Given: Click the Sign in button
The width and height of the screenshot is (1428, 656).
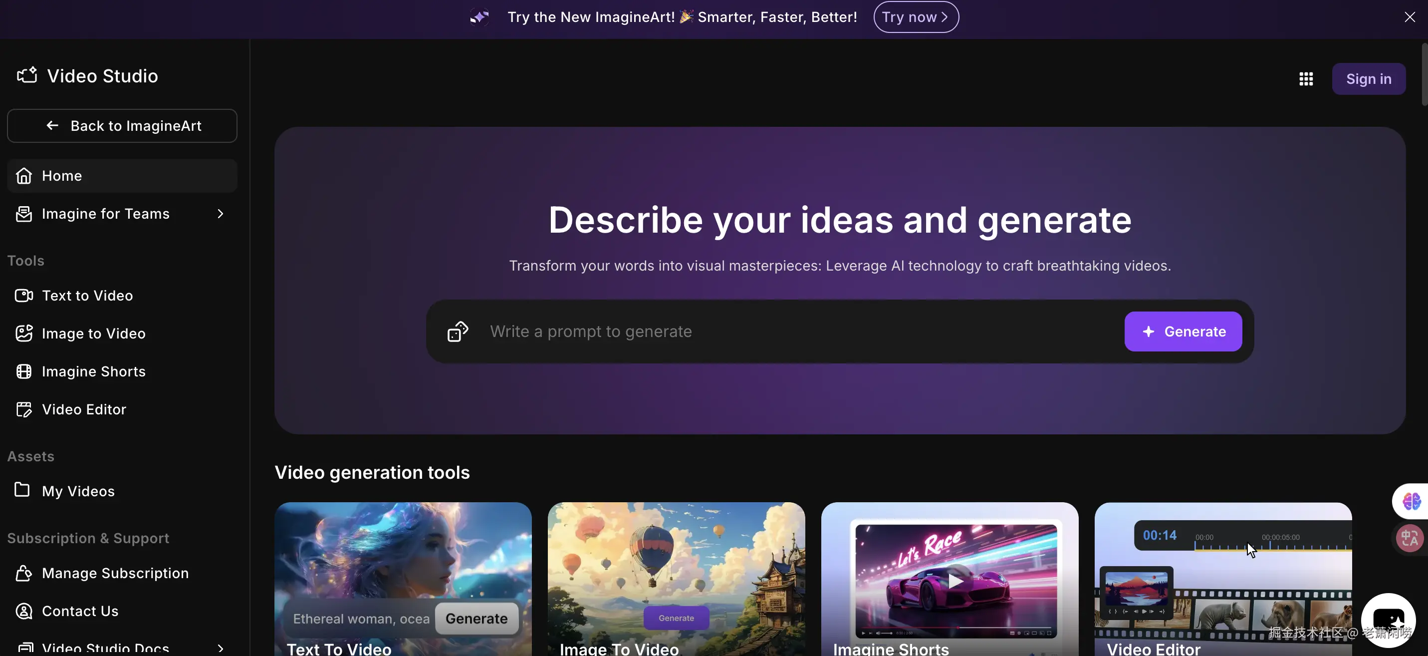Looking at the screenshot, I should tap(1368, 79).
